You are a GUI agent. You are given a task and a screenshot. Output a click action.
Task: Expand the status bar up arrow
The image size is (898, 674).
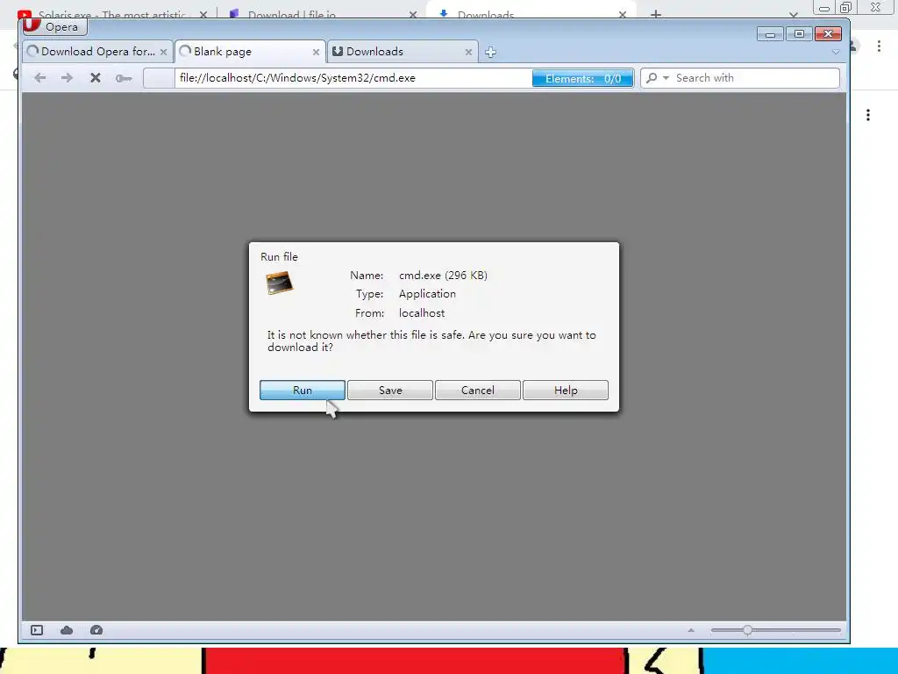click(691, 630)
